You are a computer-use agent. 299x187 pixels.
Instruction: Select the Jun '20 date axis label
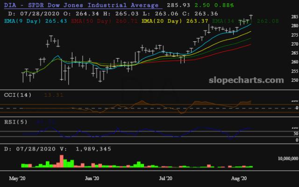click(x=92, y=178)
